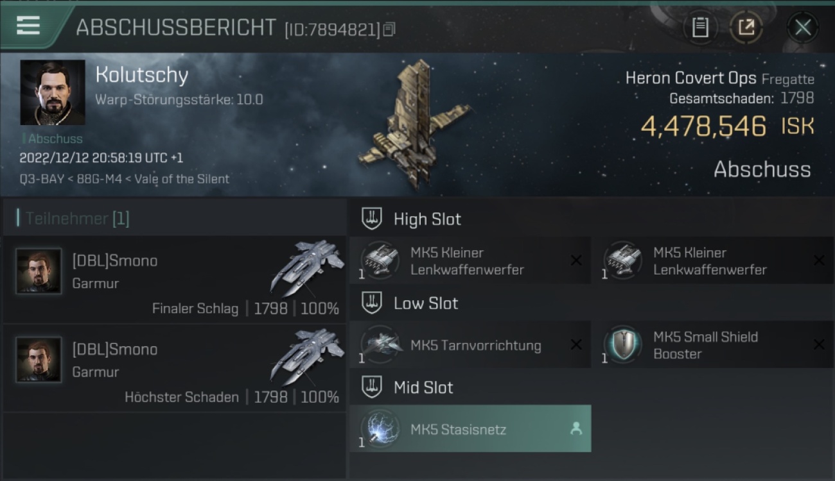Close the Abschussbericht window
This screenshot has width=835, height=481.
tap(802, 27)
